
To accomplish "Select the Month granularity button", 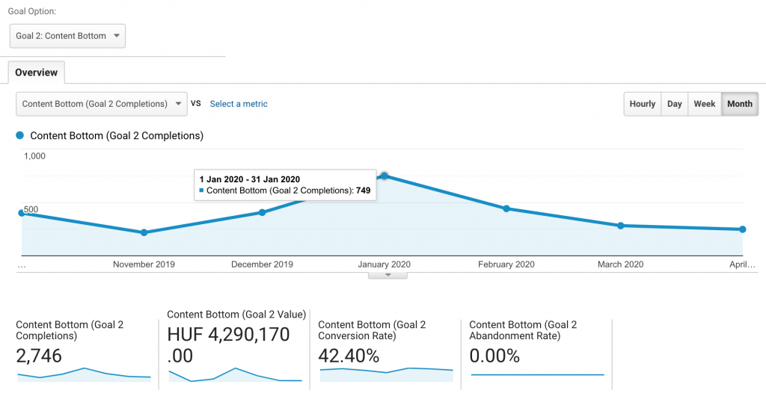I will 739,104.
